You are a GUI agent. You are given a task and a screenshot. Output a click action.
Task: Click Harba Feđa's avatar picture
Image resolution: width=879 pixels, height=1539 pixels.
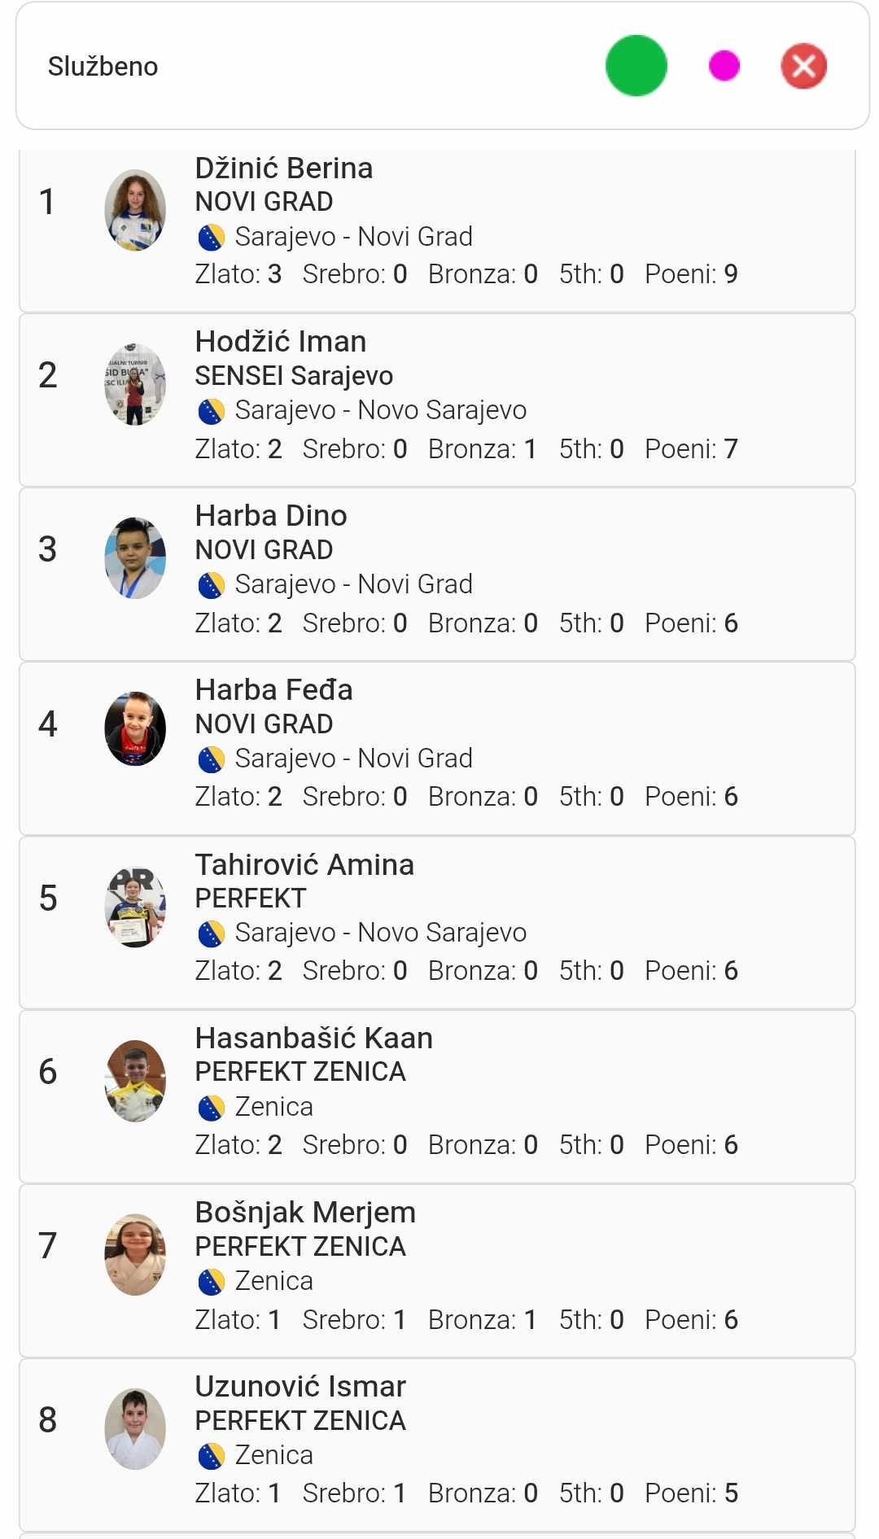135,728
